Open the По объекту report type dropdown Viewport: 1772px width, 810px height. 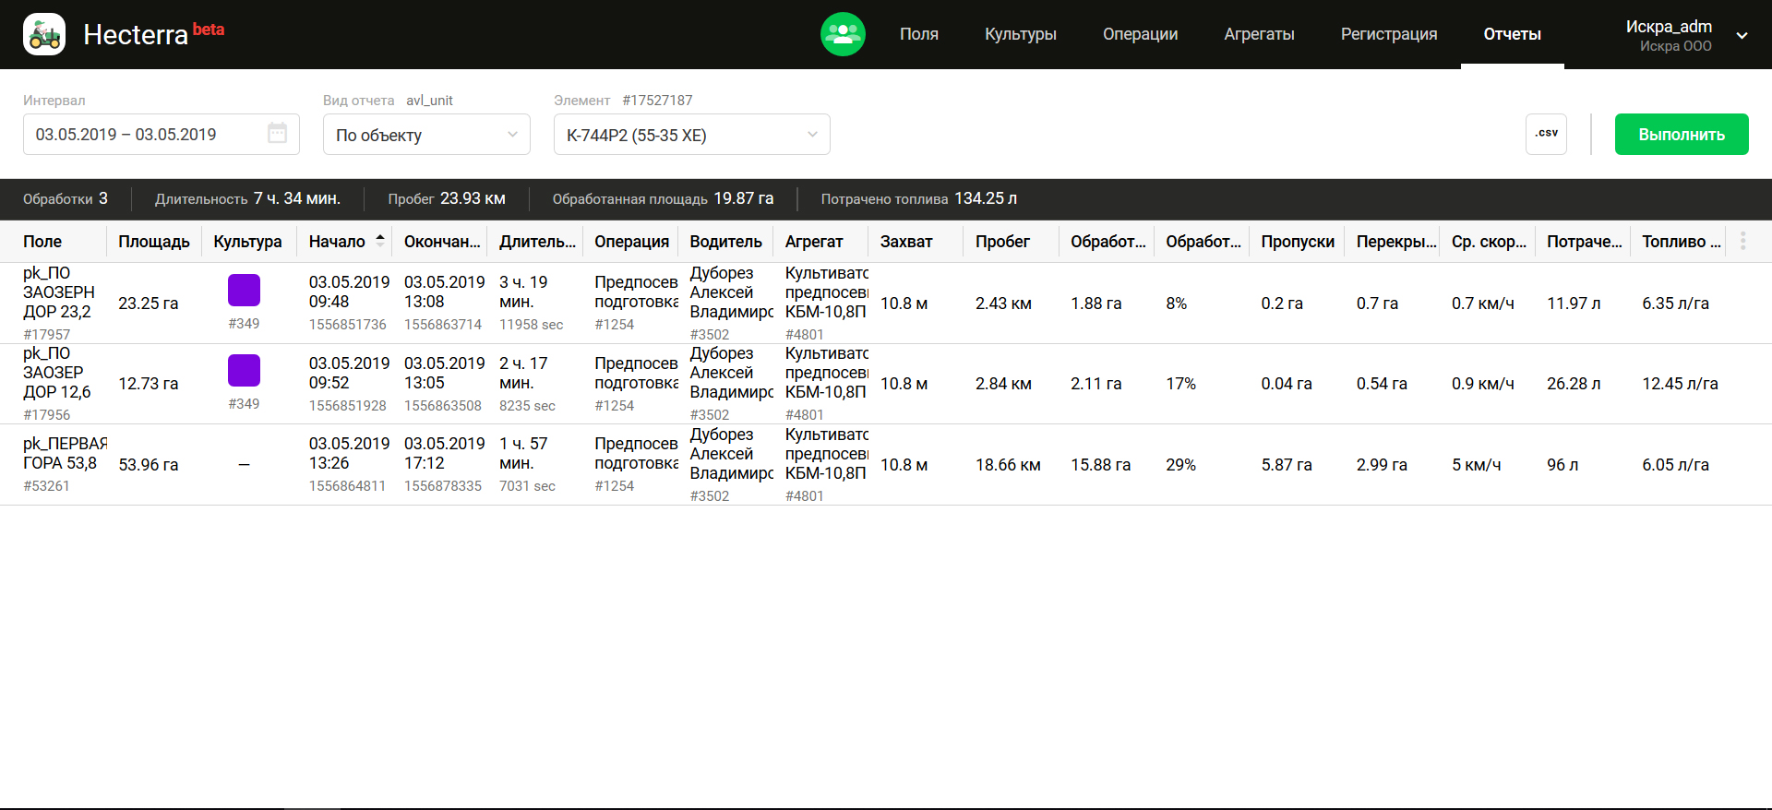[x=426, y=135]
